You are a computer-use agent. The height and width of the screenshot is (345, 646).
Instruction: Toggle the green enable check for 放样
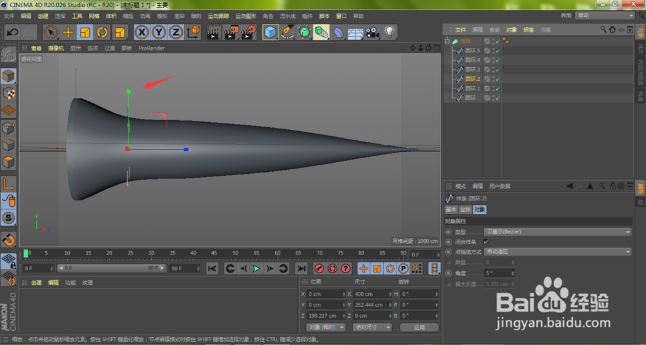coord(498,41)
